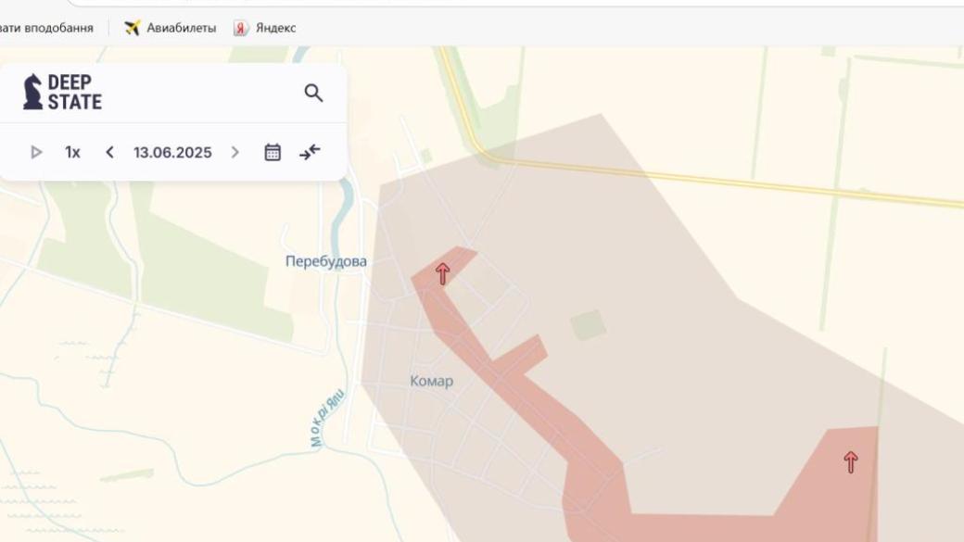Click the DeepState knight logo

click(x=33, y=92)
